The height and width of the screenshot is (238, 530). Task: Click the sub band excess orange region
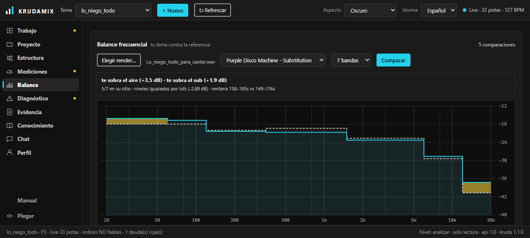pyautogui.click(x=137, y=121)
